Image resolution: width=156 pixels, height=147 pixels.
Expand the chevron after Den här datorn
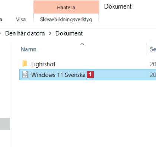(50, 33)
